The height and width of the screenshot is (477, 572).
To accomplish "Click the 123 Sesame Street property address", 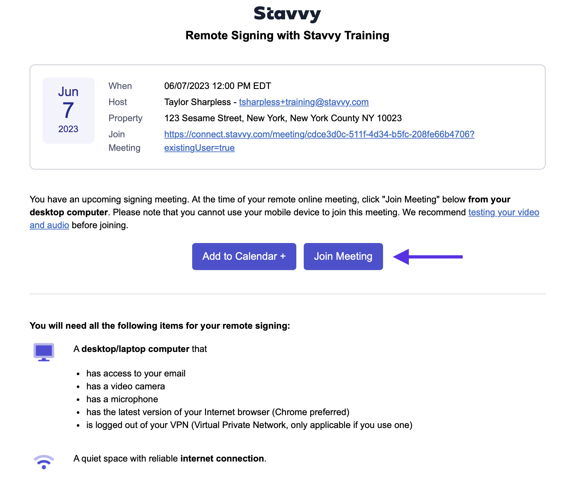I will pyautogui.click(x=283, y=118).
